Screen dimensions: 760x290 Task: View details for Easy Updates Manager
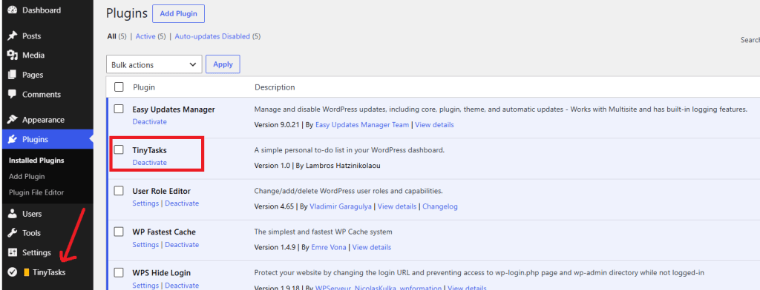(434, 125)
